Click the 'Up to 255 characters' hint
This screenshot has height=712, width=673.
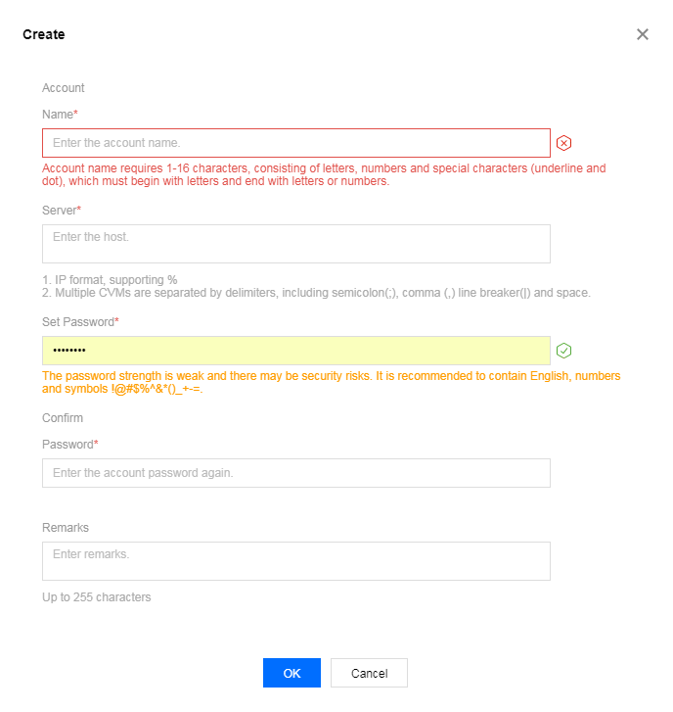(97, 597)
